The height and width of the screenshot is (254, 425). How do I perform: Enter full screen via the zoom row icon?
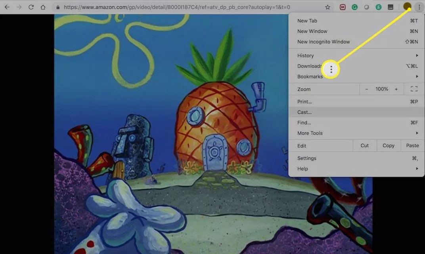(x=414, y=89)
